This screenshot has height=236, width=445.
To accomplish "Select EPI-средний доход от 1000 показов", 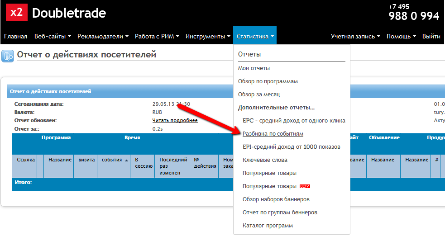I will click(x=291, y=147).
